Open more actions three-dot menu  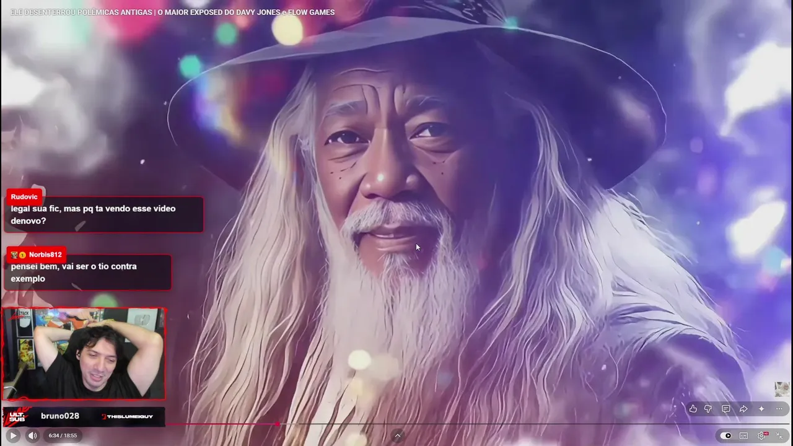(779, 409)
